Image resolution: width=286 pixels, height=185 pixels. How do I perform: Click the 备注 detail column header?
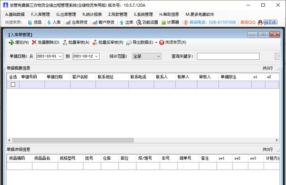[208, 158]
